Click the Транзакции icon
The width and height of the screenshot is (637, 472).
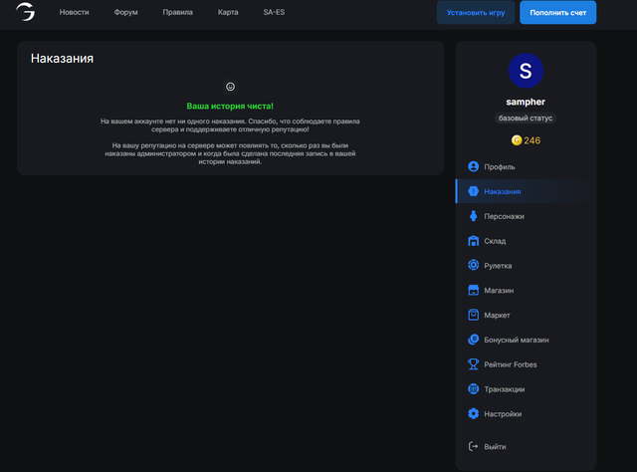coord(474,389)
